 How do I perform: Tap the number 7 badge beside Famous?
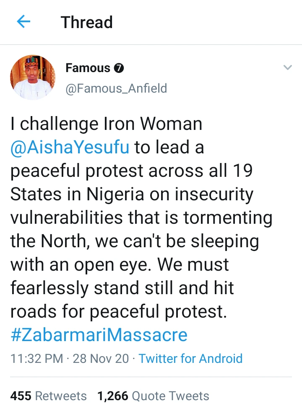click(x=119, y=68)
